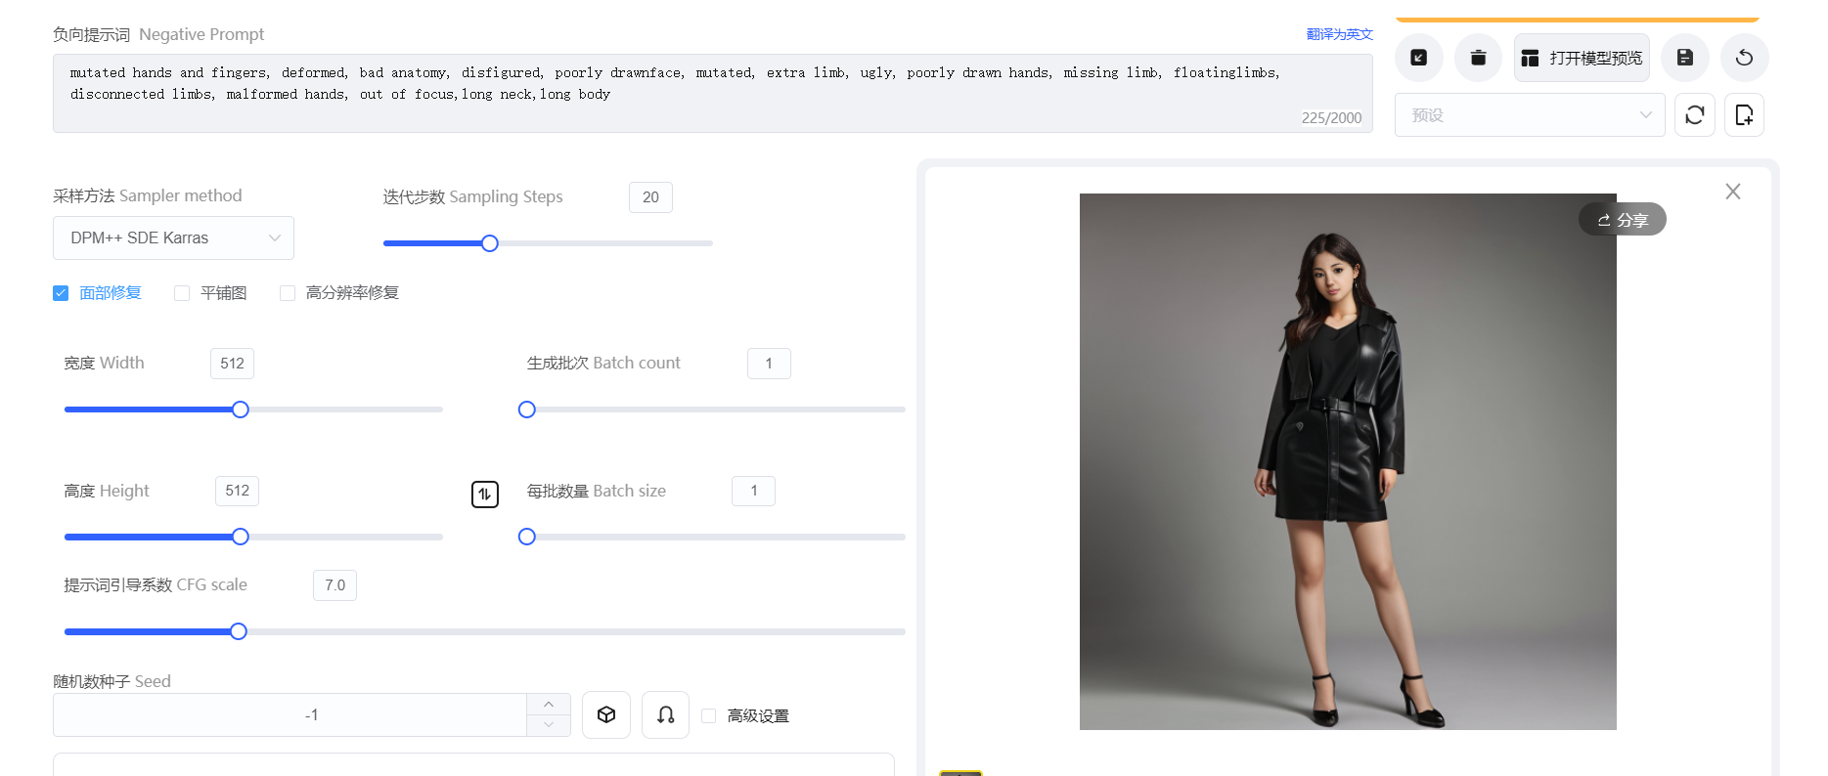Open the Sampler method dropdown
Image resolution: width=1828 pixels, height=776 pixels.
[173, 237]
